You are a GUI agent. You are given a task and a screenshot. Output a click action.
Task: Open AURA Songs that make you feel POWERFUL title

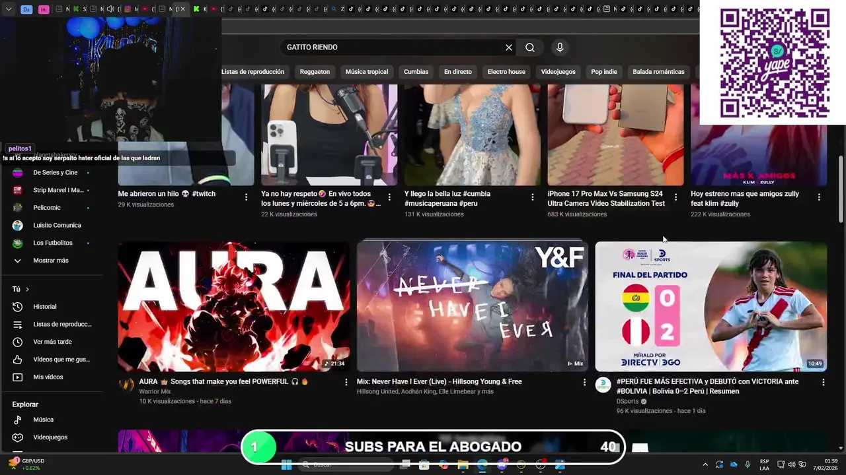tap(223, 382)
